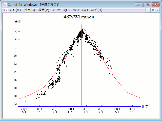Image resolution: width=162 pixels, height=121 pixels.
Task: Click the 日付 horizontal axis label
Action: pyautogui.click(x=145, y=106)
